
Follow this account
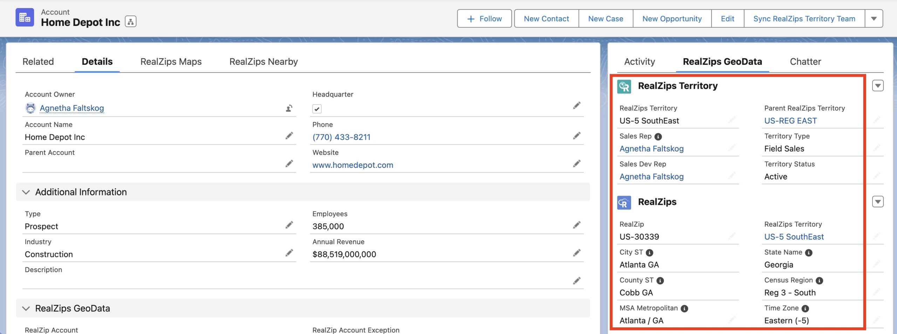click(x=484, y=19)
